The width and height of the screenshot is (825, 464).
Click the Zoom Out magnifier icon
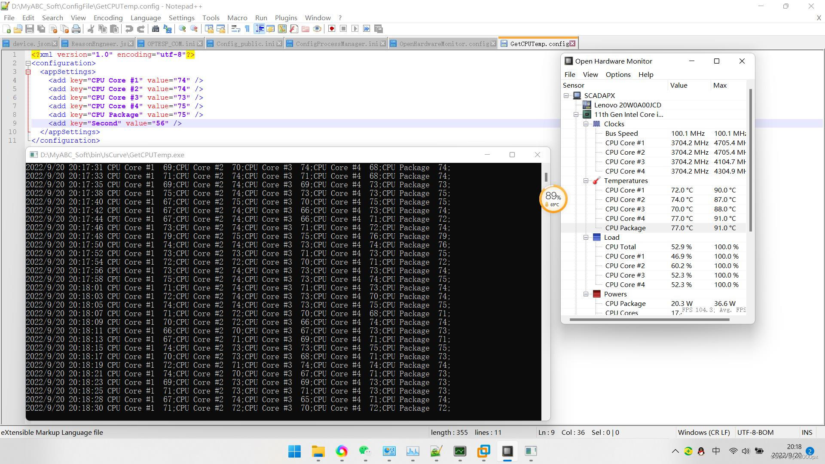tap(194, 29)
